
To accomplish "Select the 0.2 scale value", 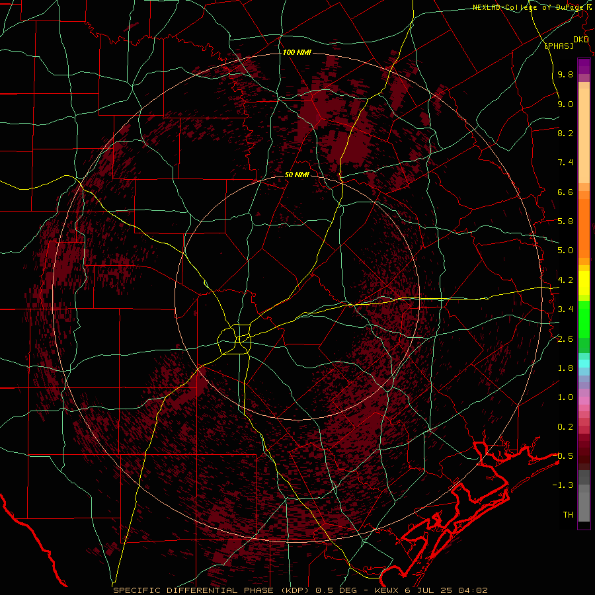I will (x=565, y=427).
